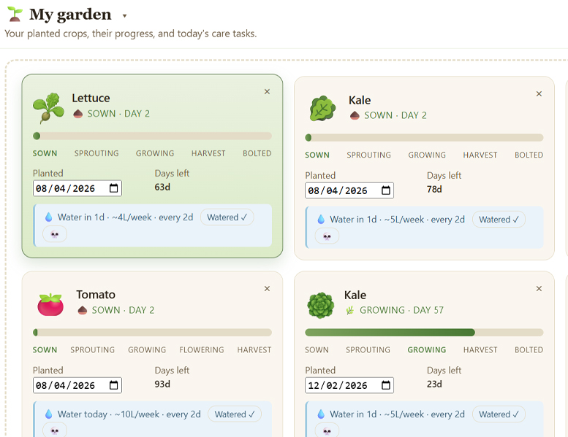
Task: Click the skull icon on the Tomato card
Action: 55,430
